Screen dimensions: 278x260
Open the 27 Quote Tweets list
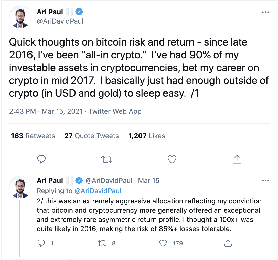coord(91,136)
